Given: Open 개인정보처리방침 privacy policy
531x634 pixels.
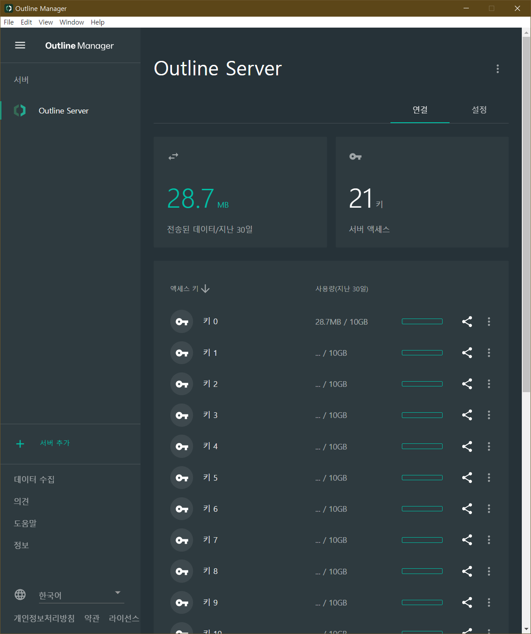Looking at the screenshot, I should click(44, 618).
